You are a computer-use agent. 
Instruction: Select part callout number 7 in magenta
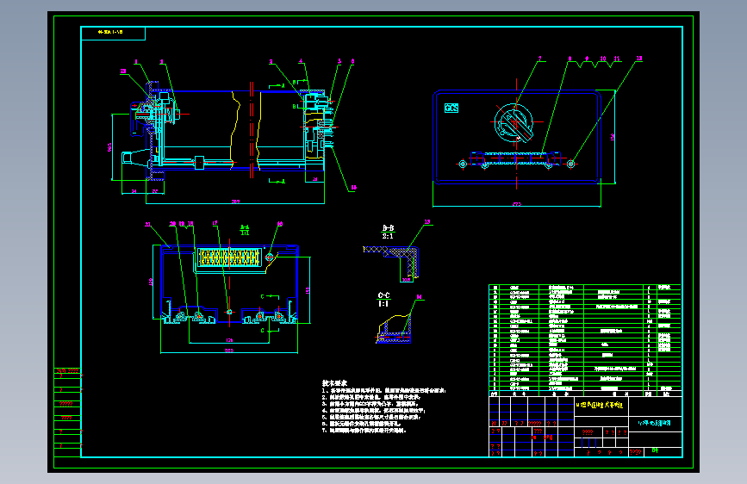click(x=539, y=59)
